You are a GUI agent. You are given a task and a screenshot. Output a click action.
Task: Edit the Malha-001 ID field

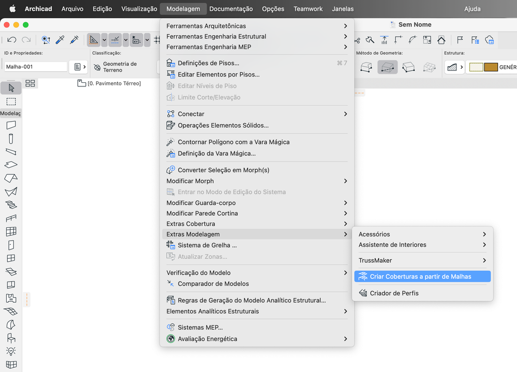click(x=36, y=67)
